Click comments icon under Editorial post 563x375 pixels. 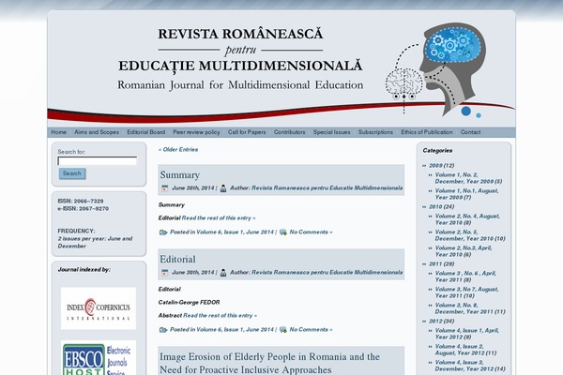click(283, 330)
